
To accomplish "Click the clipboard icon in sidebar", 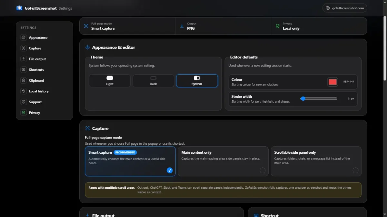I will tap(23, 80).
